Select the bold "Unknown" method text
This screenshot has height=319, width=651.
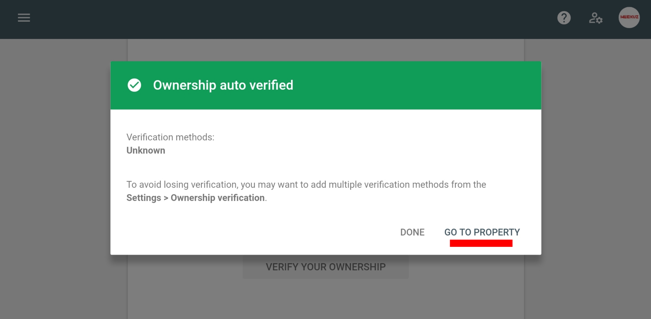point(146,150)
